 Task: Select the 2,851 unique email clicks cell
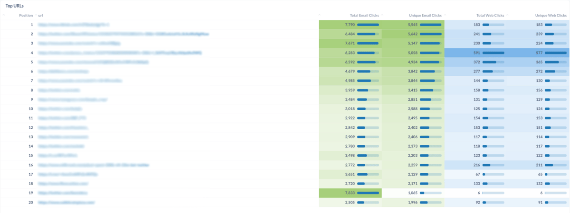tap(412, 99)
